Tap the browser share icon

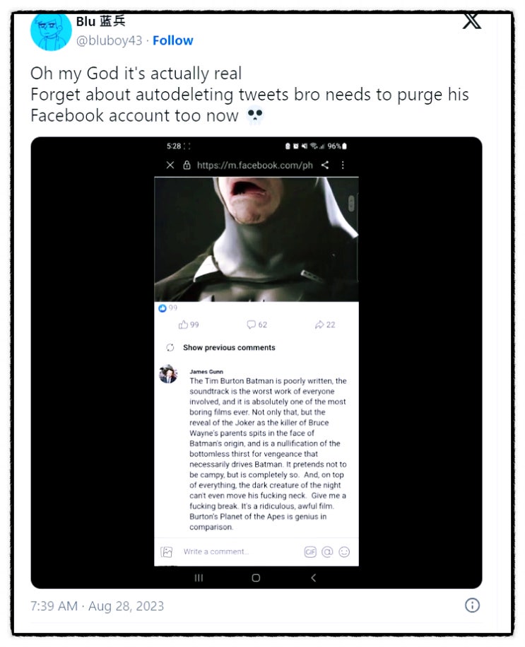(x=325, y=165)
